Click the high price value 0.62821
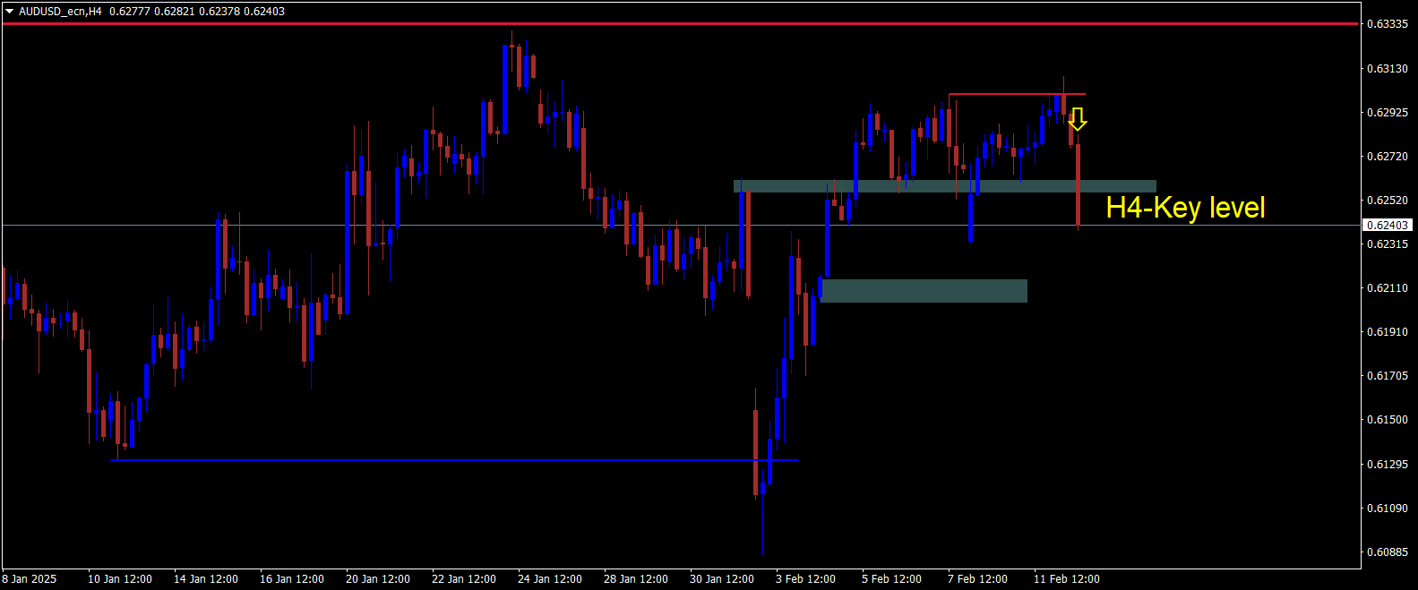Screen dimensions: 1418x590 coord(174,12)
